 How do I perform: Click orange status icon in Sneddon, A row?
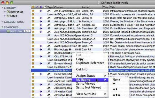[33, 39]
